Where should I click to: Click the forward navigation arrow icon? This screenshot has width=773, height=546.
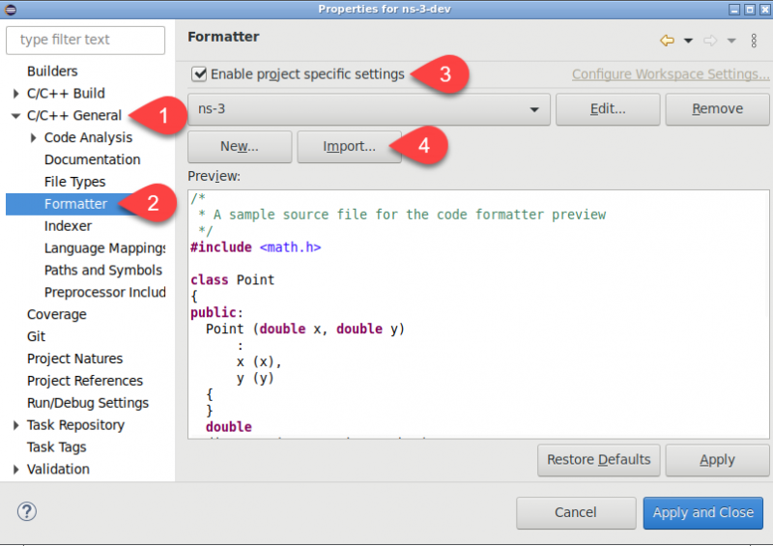[x=710, y=41]
